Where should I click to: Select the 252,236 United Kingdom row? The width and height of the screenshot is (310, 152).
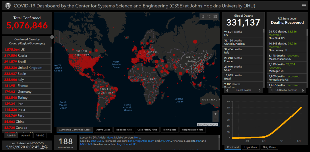(26, 68)
